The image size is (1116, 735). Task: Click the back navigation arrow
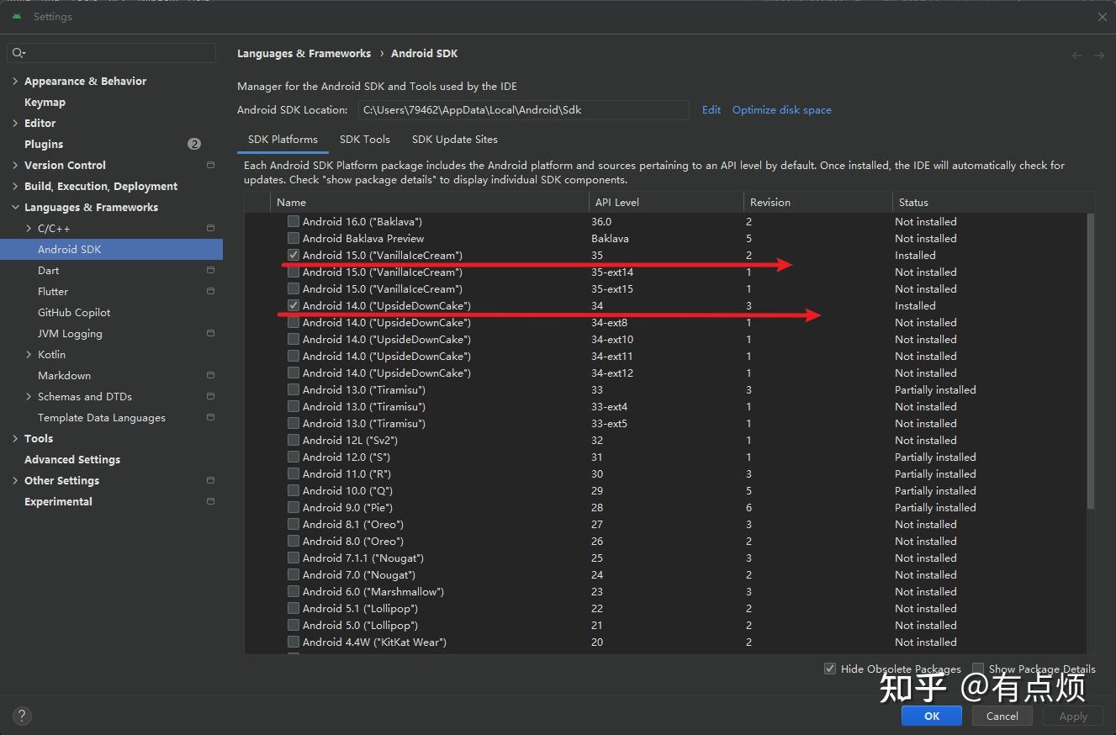click(x=1077, y=55)
